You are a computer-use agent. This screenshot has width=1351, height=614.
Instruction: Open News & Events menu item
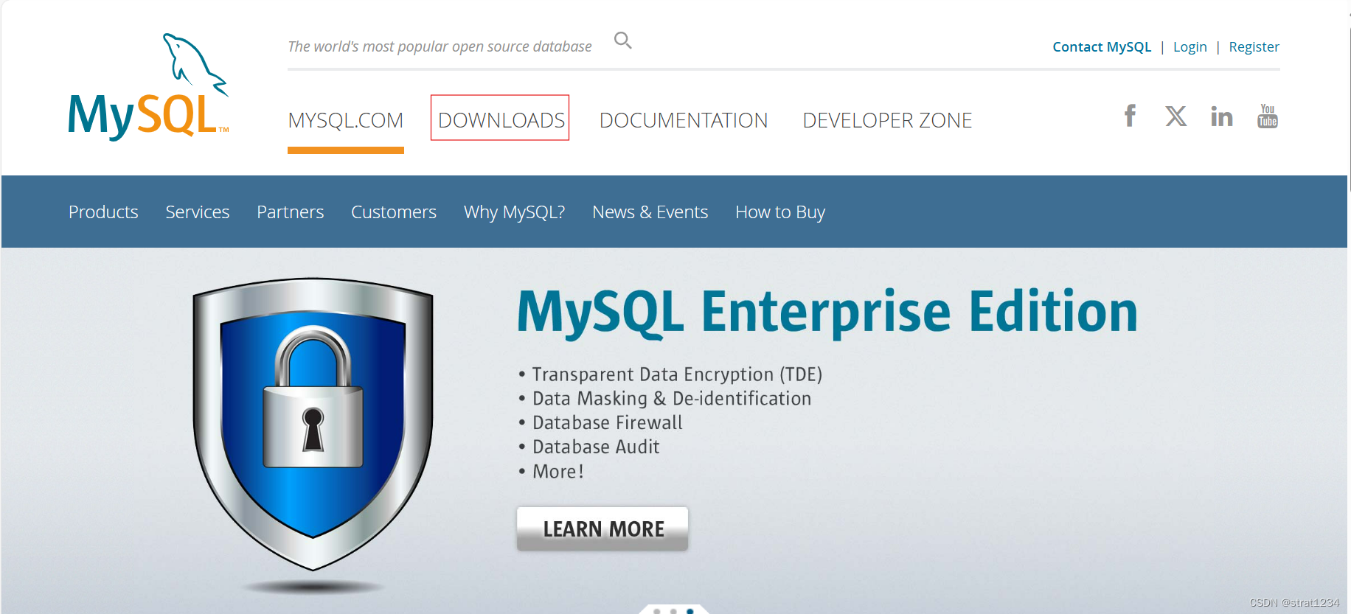[650, 212]
